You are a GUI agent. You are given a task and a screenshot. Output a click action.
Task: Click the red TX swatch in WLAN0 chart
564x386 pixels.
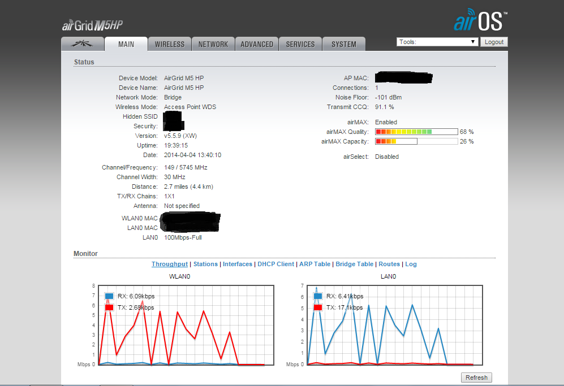109,307
